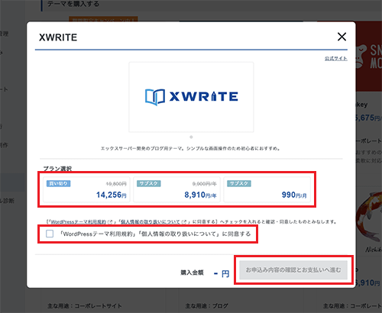
Task: Click the 買い切り badge
Action: (x=59, y=183)
